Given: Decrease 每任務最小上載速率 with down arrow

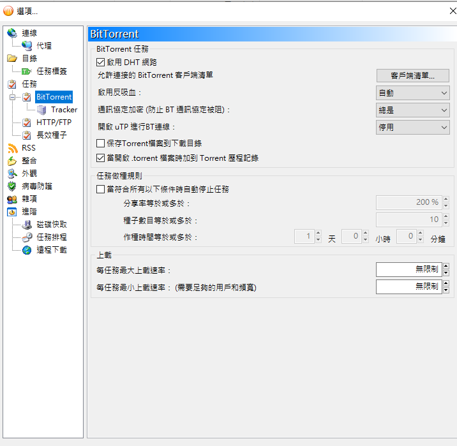Looking at the screenshot, I should tap(446, 290).
